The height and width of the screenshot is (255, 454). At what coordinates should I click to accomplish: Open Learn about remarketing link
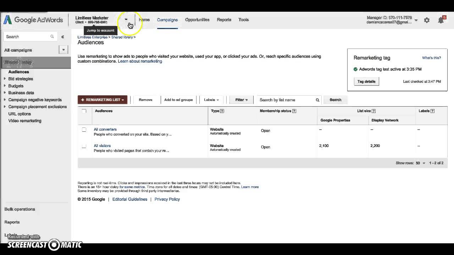(x=140, y=61)
